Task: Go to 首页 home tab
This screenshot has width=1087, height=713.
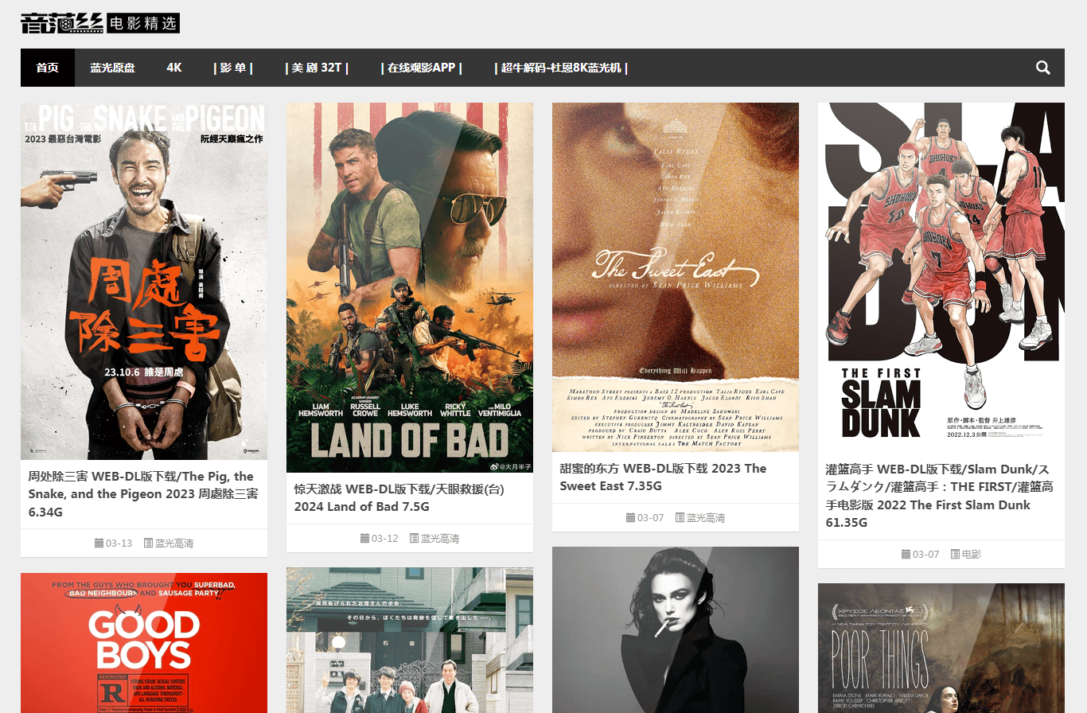Action: (48, 68)
